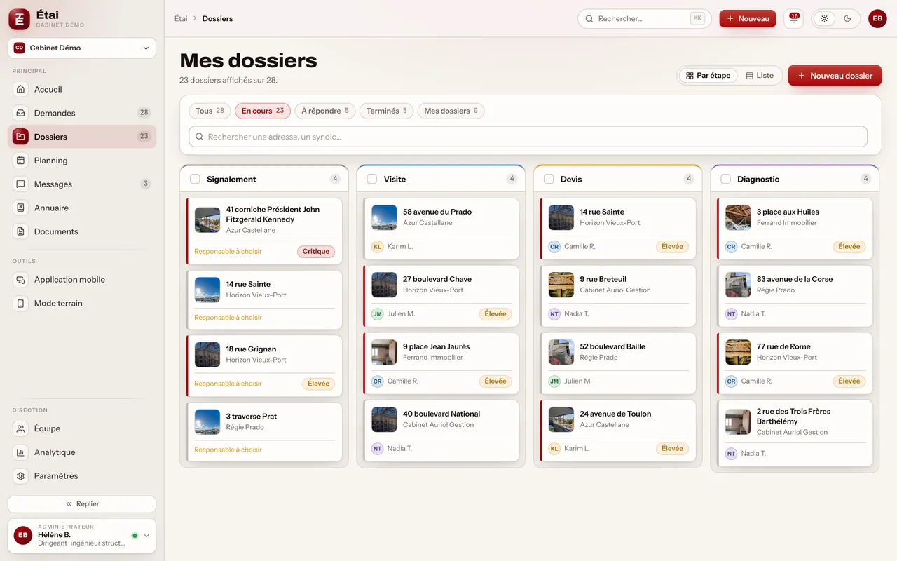Switch to light theme sun icon
The width and height of the screenshot is (897, 561).
click(824, 19)
